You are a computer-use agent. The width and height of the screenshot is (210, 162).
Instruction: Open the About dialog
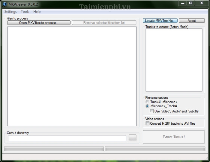(192, 21)
